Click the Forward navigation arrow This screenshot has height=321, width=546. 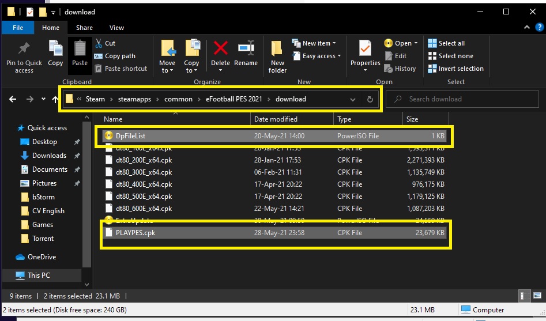[x=30, y=99]
